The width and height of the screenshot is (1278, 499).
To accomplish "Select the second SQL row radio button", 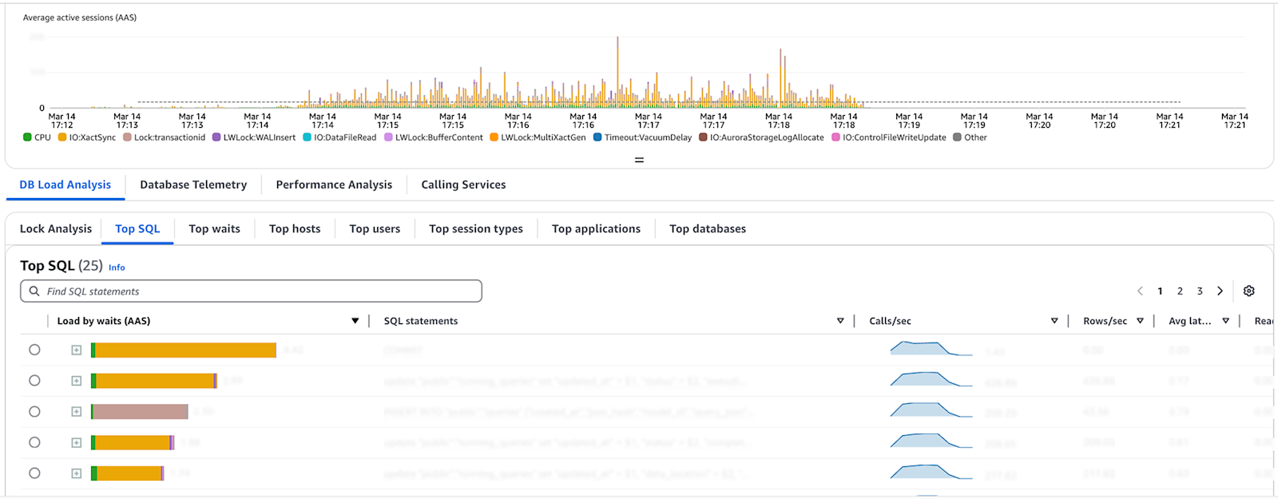I will (34, 381).
